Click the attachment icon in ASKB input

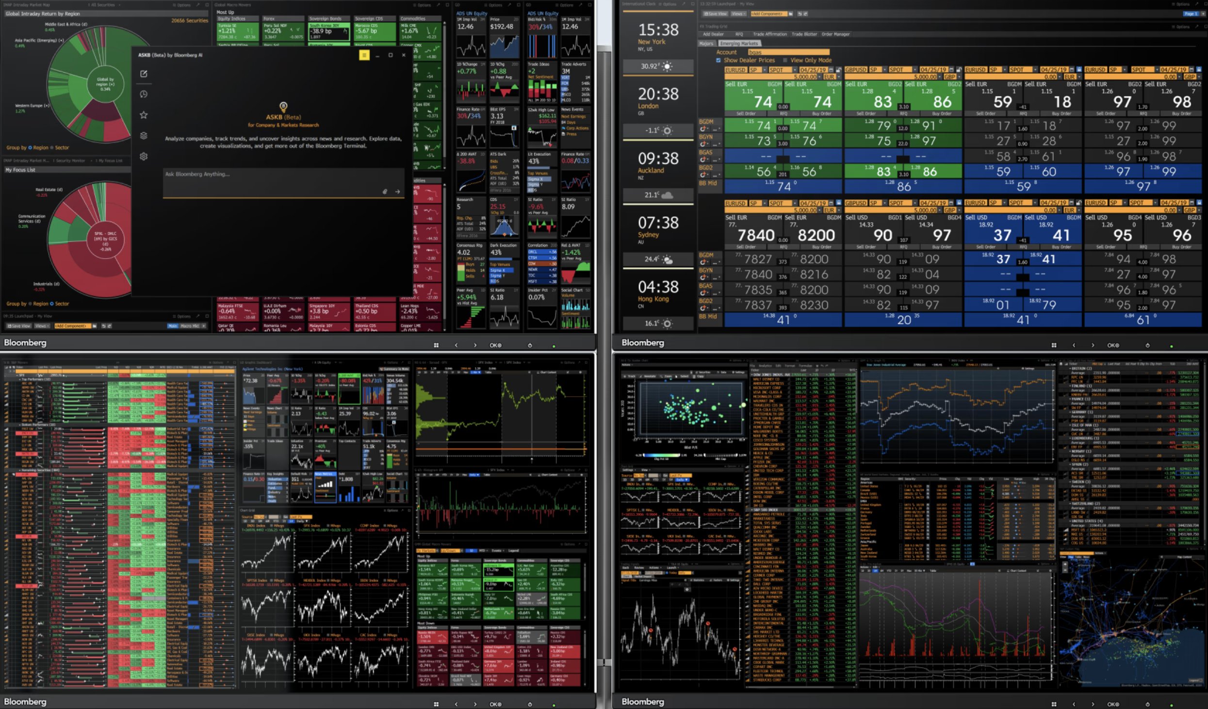[385, 192]
